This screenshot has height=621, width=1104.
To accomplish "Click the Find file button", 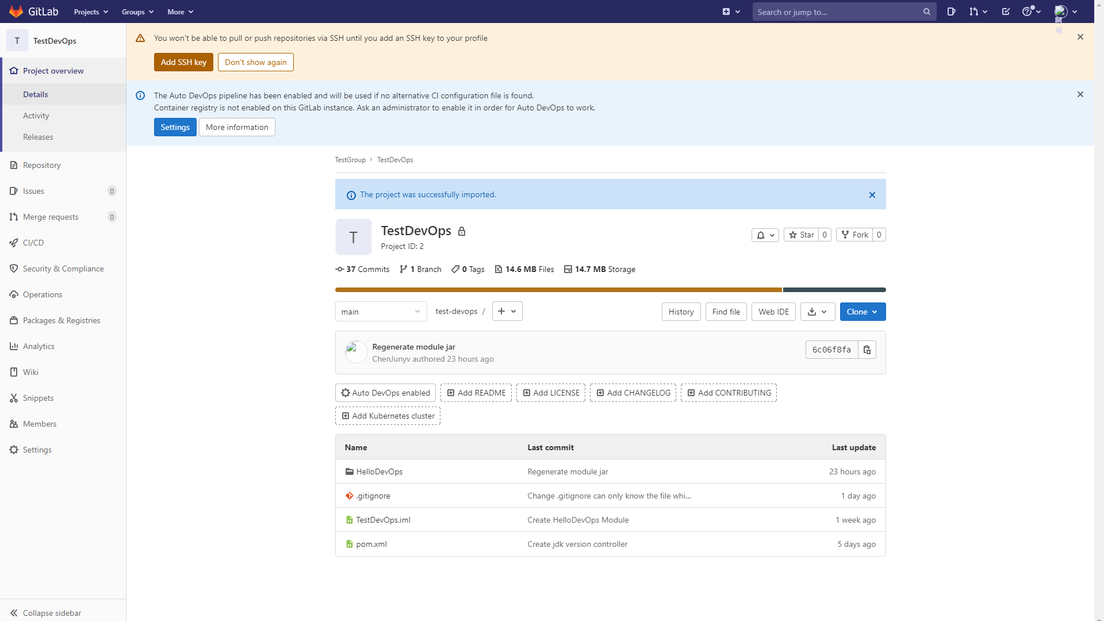I will point(726,312).
